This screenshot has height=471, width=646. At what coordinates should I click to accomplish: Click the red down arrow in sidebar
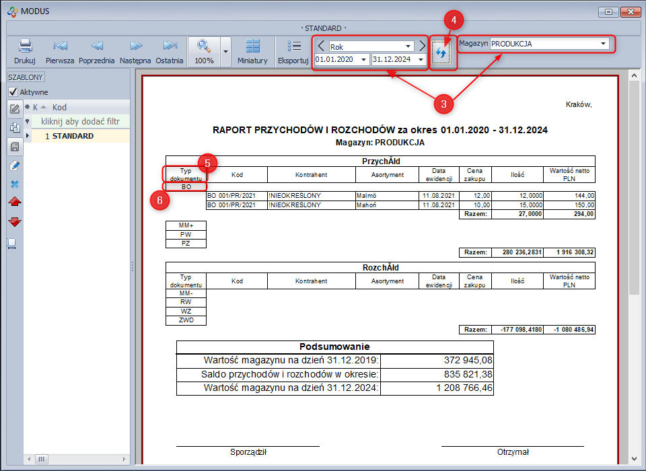tap(15, 222)
